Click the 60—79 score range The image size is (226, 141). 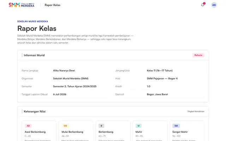tap(102, 136)
